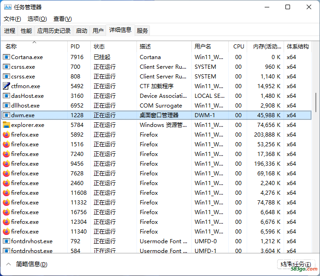Switch to the 用户 tab
This screenshot has height=276, width=320.
98,30
